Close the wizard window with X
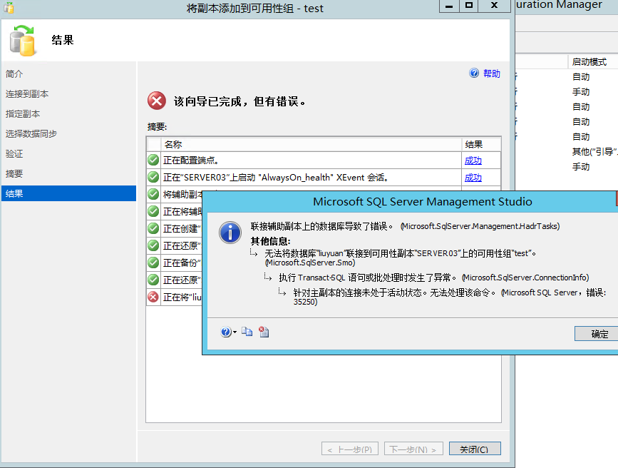The height and width of the screenshot is (468, 618). point(494,6)
